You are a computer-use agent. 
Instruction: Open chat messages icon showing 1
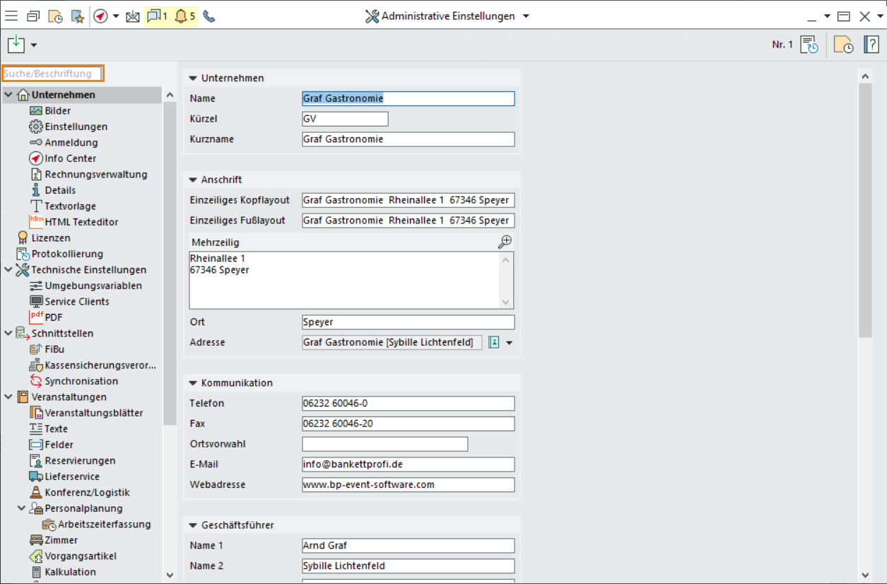pos(157,16)
